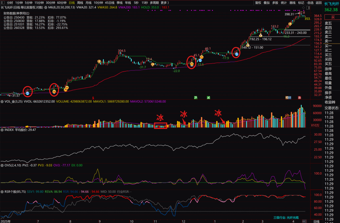
Task: Switch to the 季线 period tab
Action: [120, 3]
